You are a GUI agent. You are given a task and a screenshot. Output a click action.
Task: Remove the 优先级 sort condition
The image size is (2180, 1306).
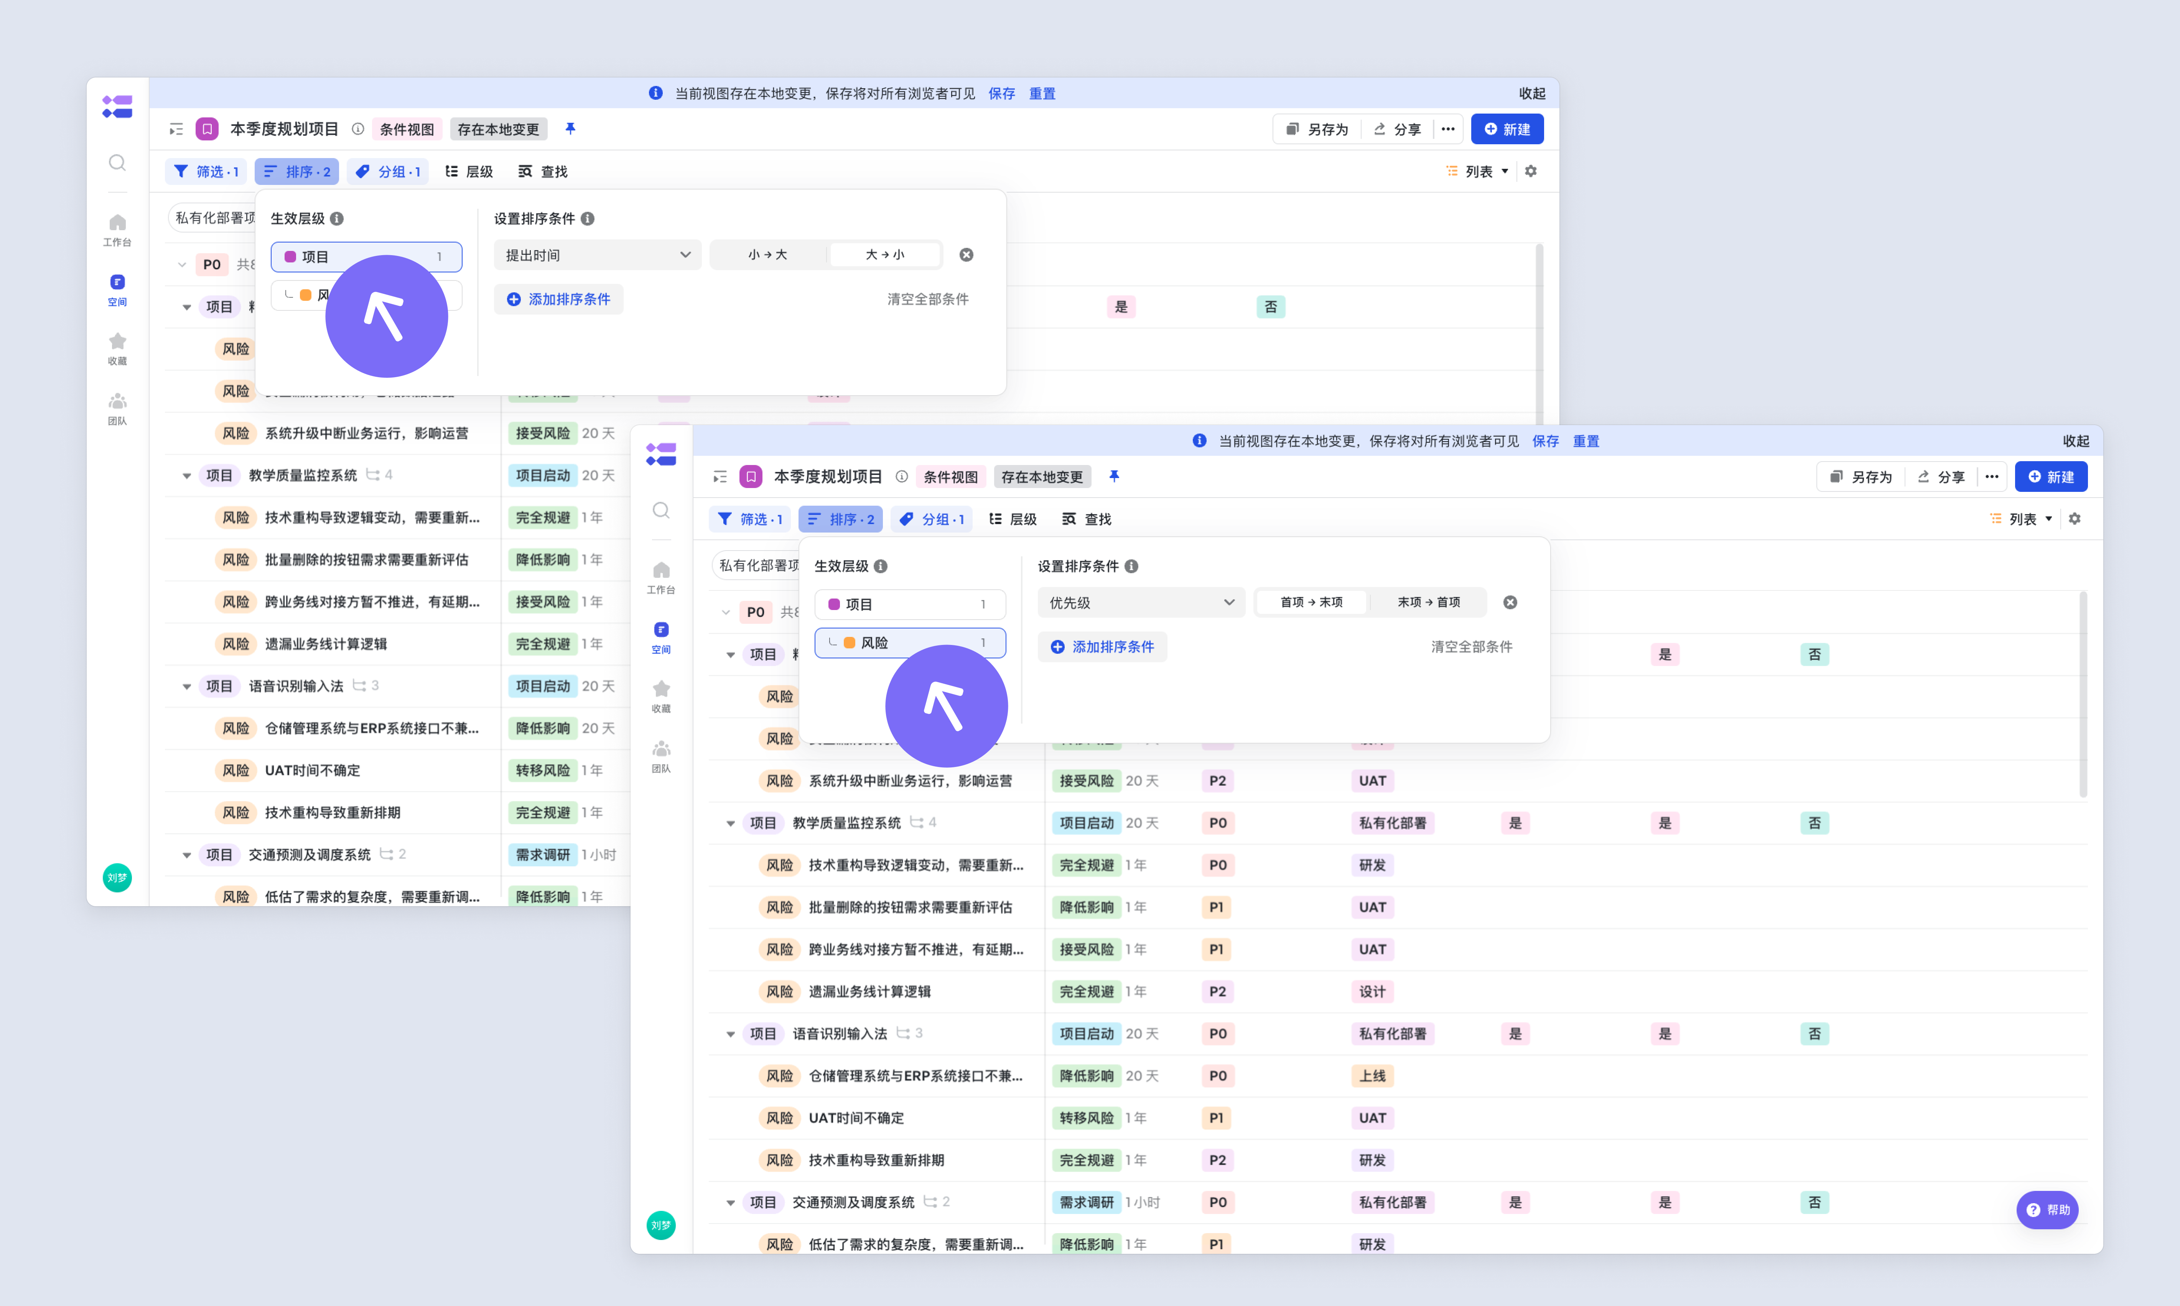(1510, 603)
